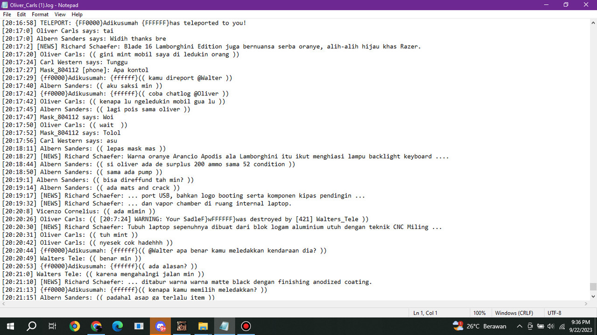597x335 pixels.
Task: Open the Help menu
Action: (77, 14)
